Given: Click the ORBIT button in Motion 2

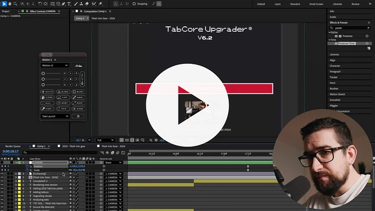Looking at the screenshot, I should tap(63, 103).
